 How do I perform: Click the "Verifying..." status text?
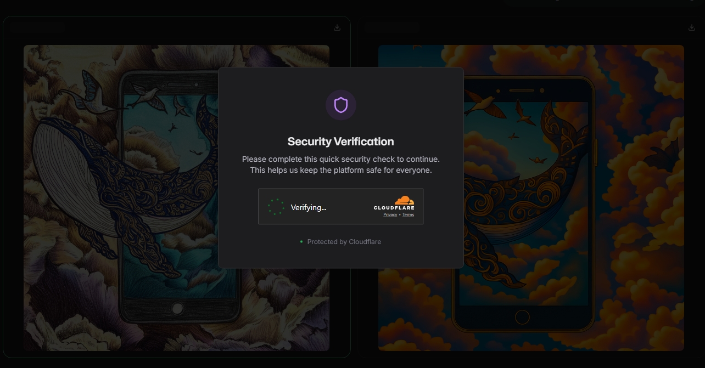tap(309, 207)
